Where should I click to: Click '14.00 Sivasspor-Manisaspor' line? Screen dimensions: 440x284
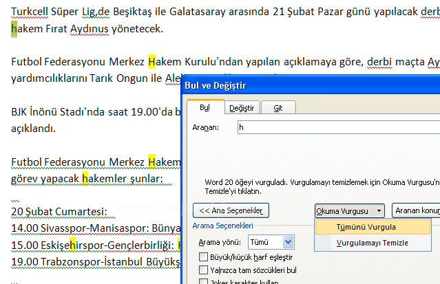(x=96, y=228)
